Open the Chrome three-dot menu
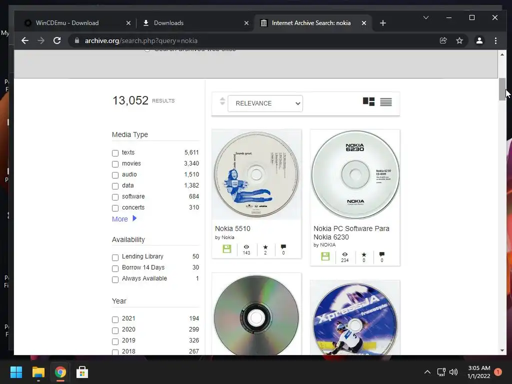The height and width of the screenshot is (384, 512). (495, 40)
